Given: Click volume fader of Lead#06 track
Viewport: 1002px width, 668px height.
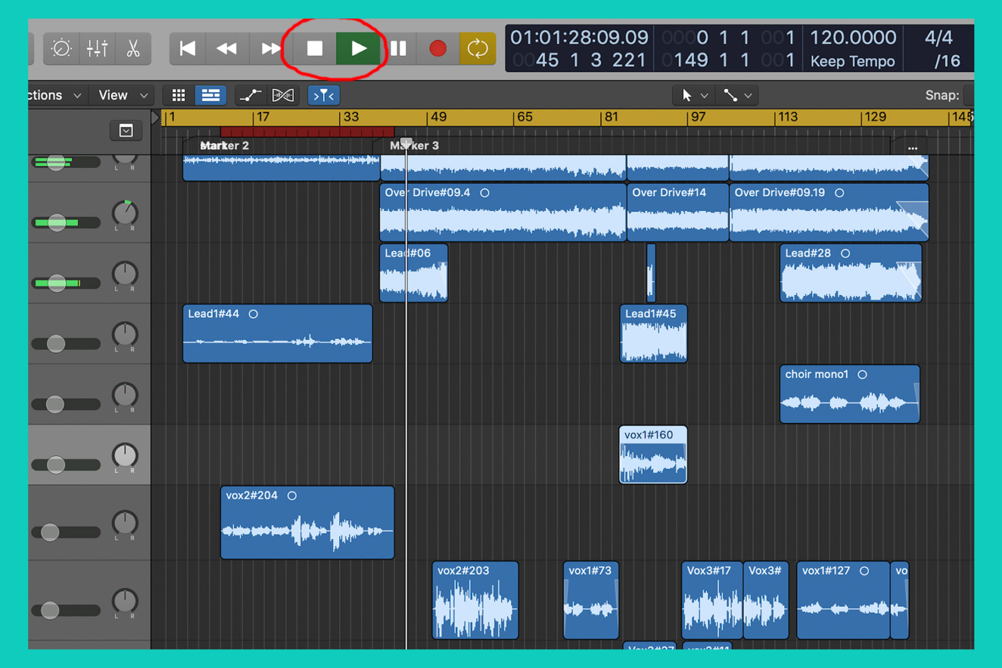Looking at the screenshot, I should point(57,283).
